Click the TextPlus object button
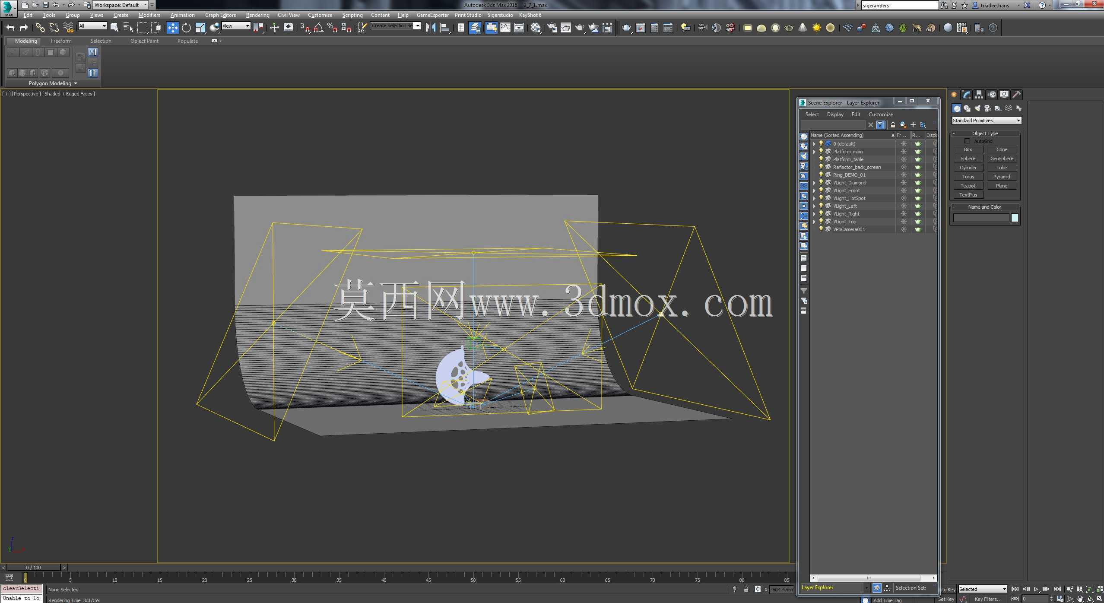Screen dimensions: 1104x603 [968, 195]
